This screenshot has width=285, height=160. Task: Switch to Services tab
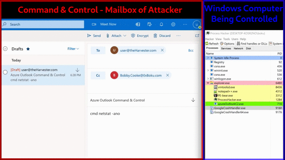(x=226, y=49)
